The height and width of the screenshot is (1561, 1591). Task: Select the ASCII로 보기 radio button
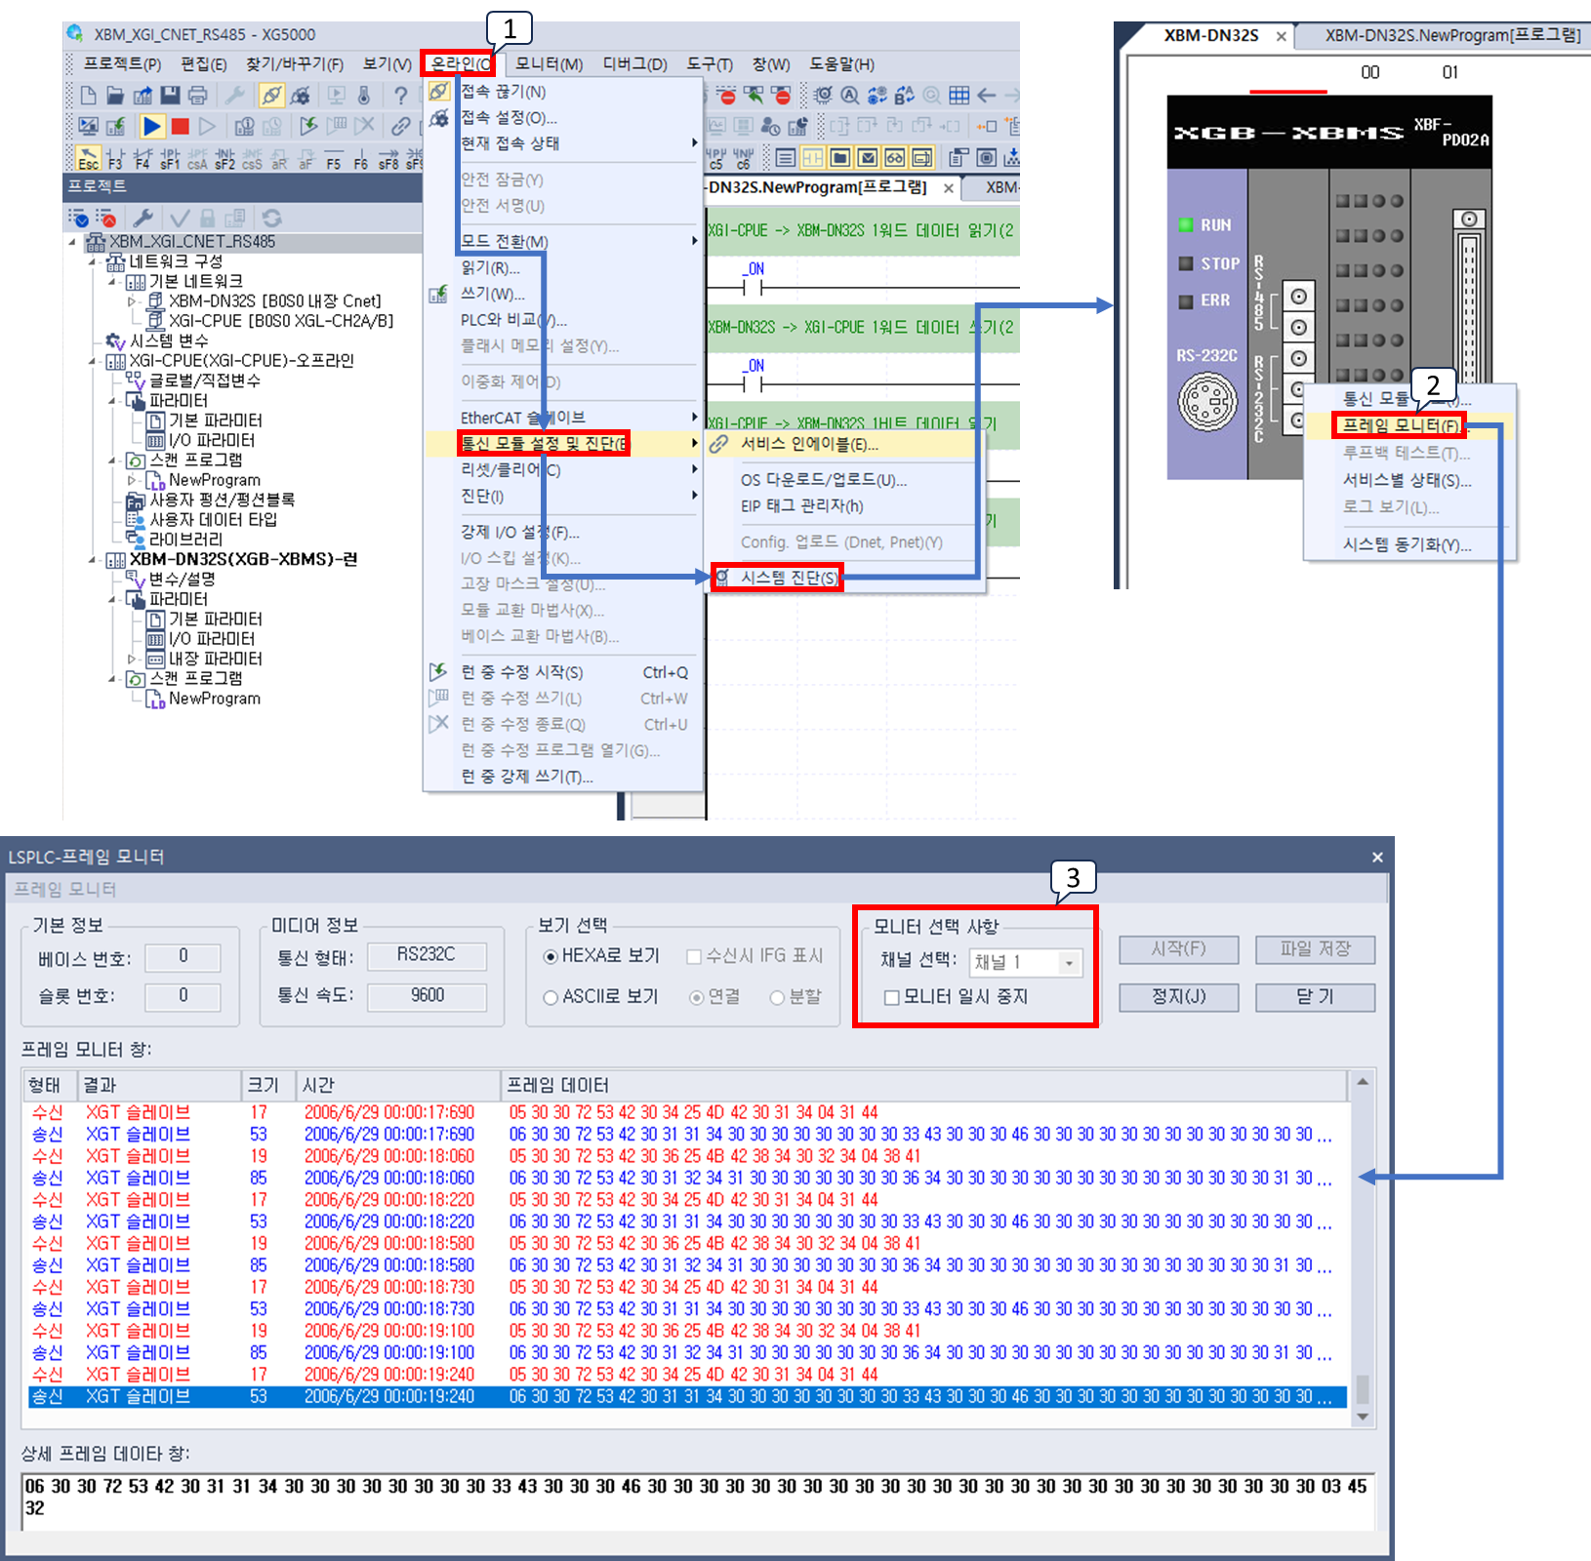[x=551, y=996]
